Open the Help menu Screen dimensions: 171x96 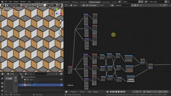coord(29,2)
